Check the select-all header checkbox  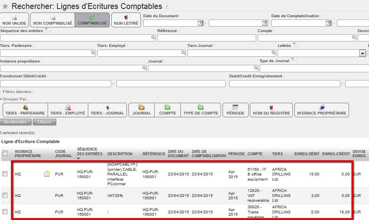[x=5, y=154]
